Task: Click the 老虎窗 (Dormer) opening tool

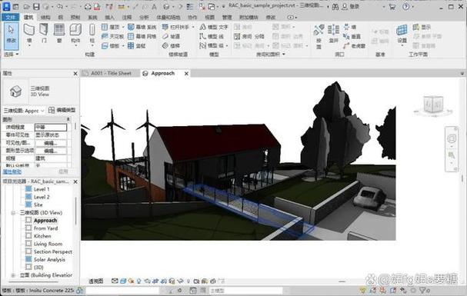Action: (354, 46)
